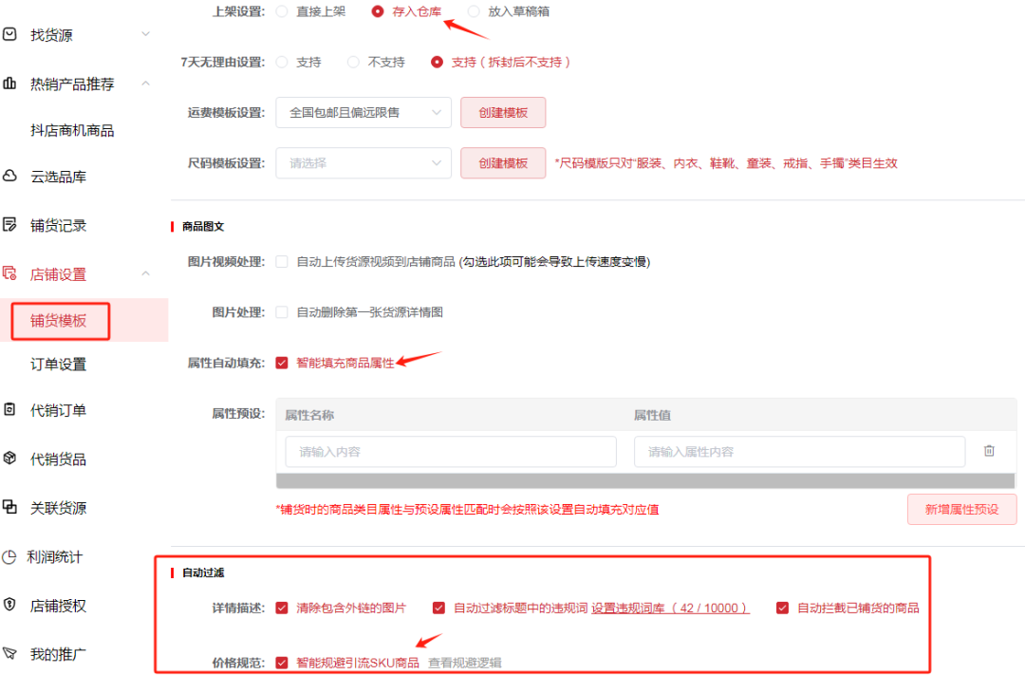Click the 利润统计 pie chart icon
Image resolution: width=1025 pixels, height=675 pixels.
9,557
